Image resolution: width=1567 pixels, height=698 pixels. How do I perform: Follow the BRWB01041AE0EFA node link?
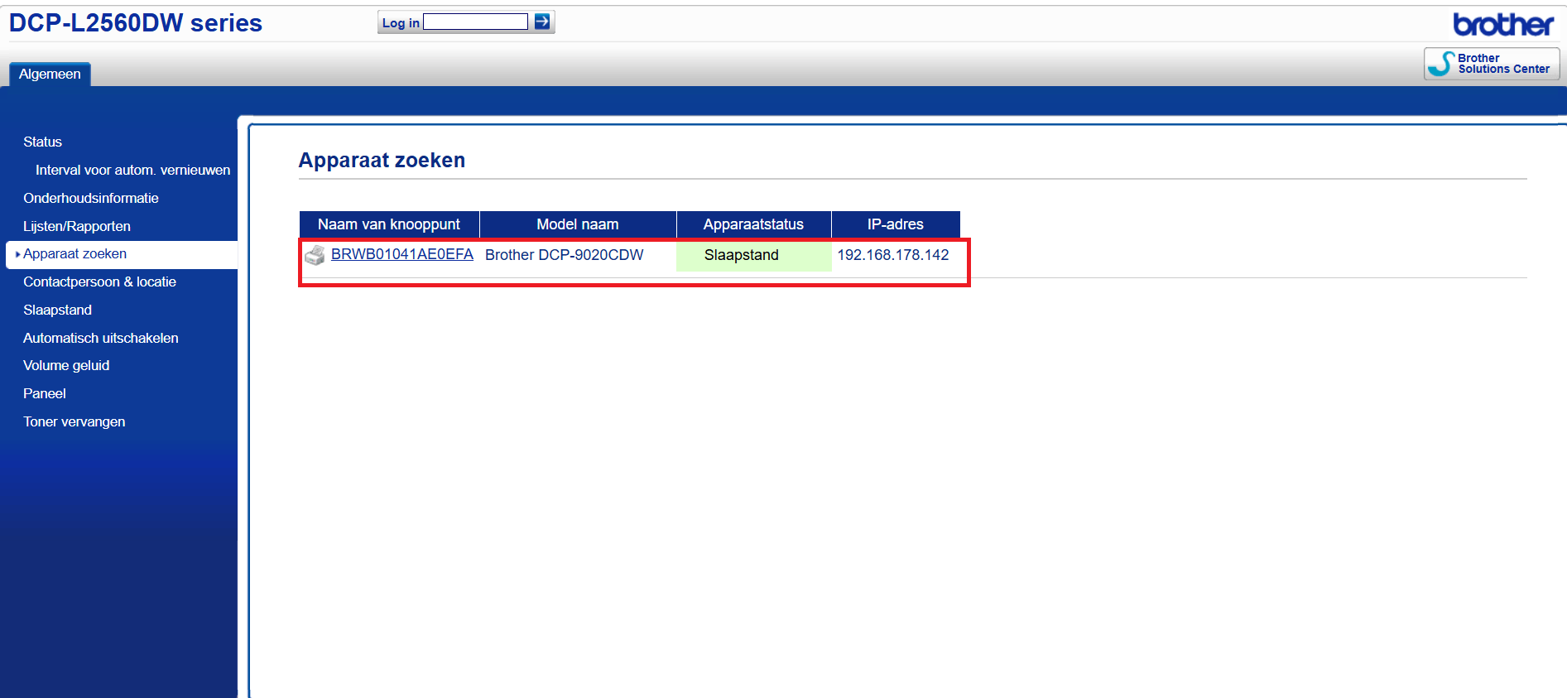[402, 254]
